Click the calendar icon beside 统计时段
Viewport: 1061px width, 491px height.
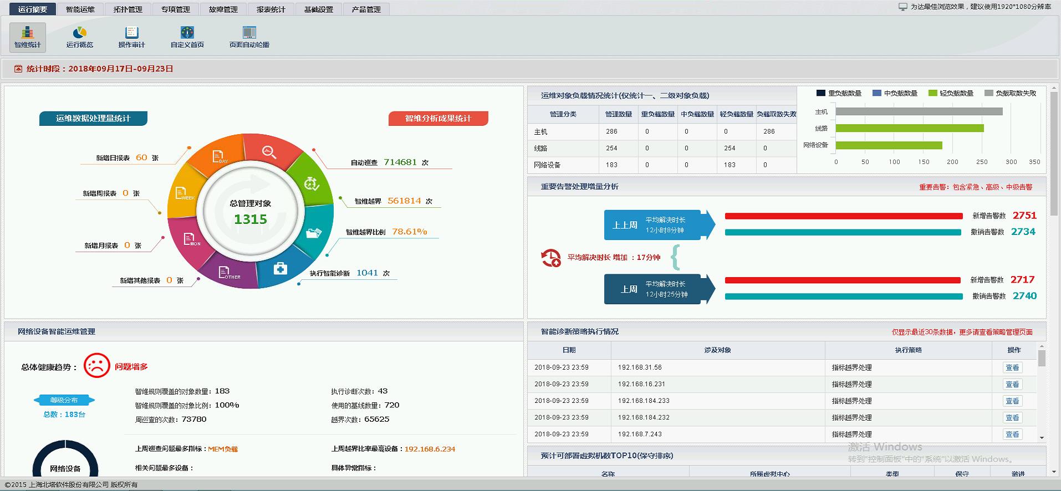pos(18,69)
